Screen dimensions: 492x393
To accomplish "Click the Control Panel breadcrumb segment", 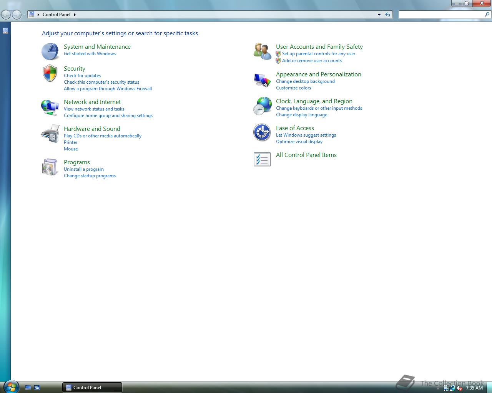I will point(57,15).
